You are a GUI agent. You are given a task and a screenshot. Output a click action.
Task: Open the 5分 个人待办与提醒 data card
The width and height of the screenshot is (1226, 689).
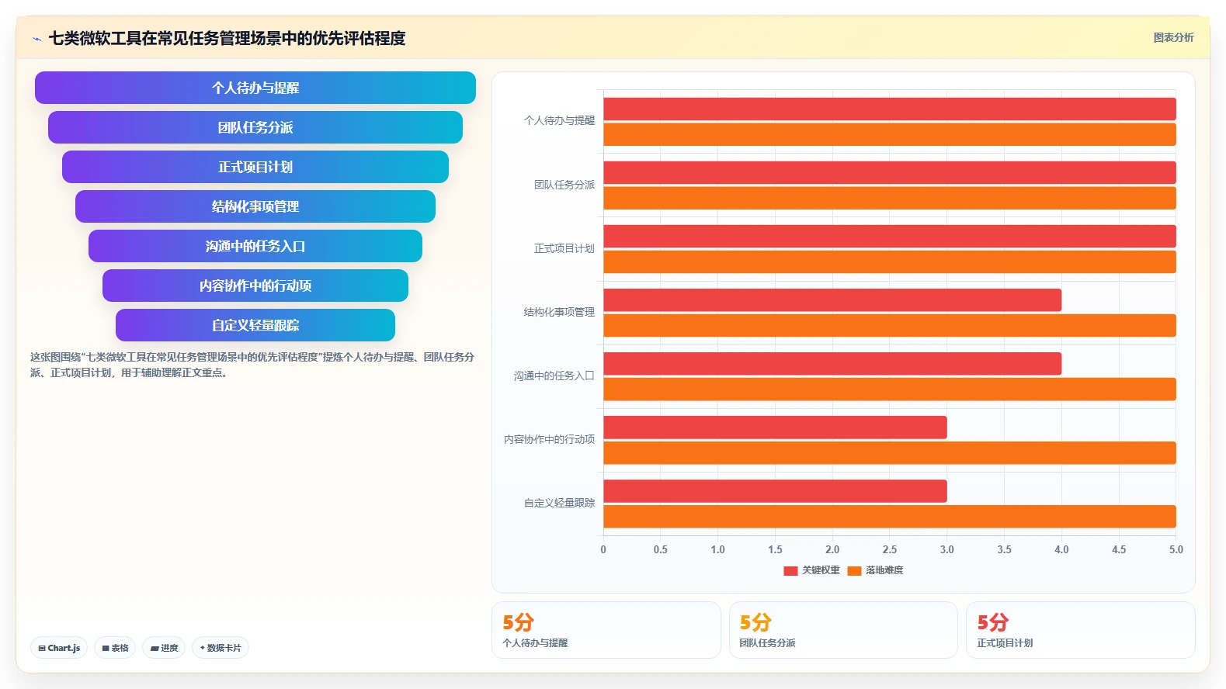(x=606, y=630)
